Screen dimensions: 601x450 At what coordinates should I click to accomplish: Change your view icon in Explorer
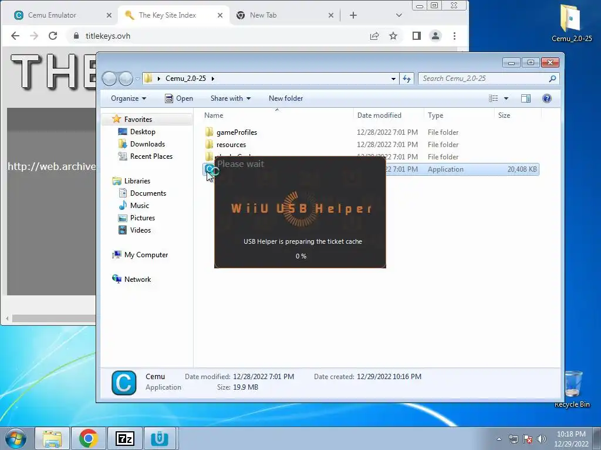493,98
